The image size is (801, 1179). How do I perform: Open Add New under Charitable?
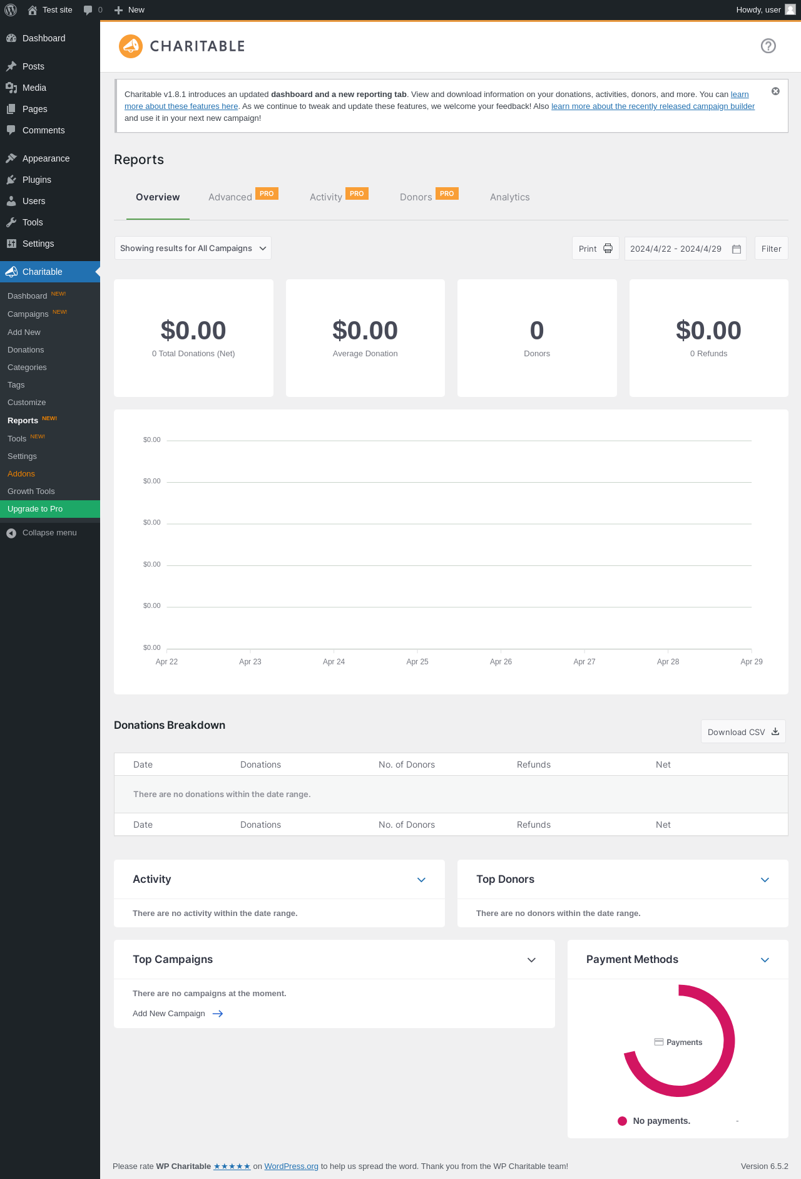pos(50,332)
